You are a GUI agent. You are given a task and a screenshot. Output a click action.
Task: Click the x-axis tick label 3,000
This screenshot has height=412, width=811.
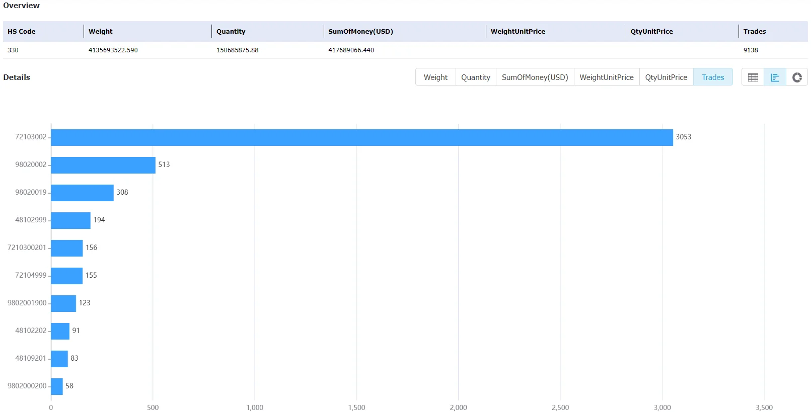pyautogui.click(x=662, y=407)
